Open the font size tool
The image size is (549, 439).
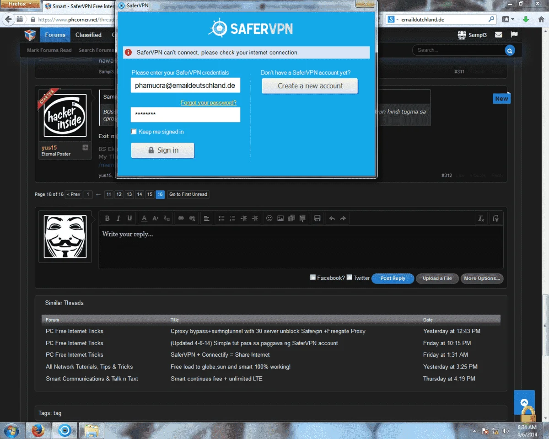tap(155, 219)
